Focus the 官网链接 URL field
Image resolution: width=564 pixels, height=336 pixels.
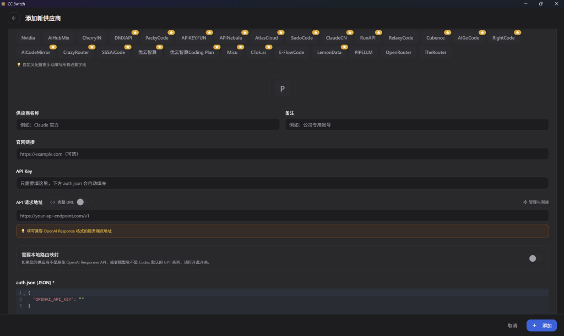click(x=283, y=154)
